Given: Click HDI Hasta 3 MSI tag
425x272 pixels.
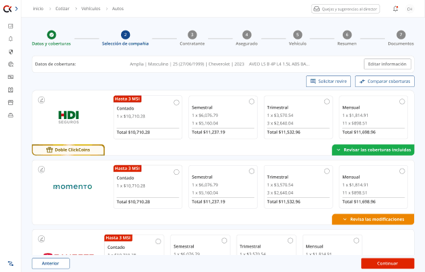Looking at the screenshot, I should (127, 99).
